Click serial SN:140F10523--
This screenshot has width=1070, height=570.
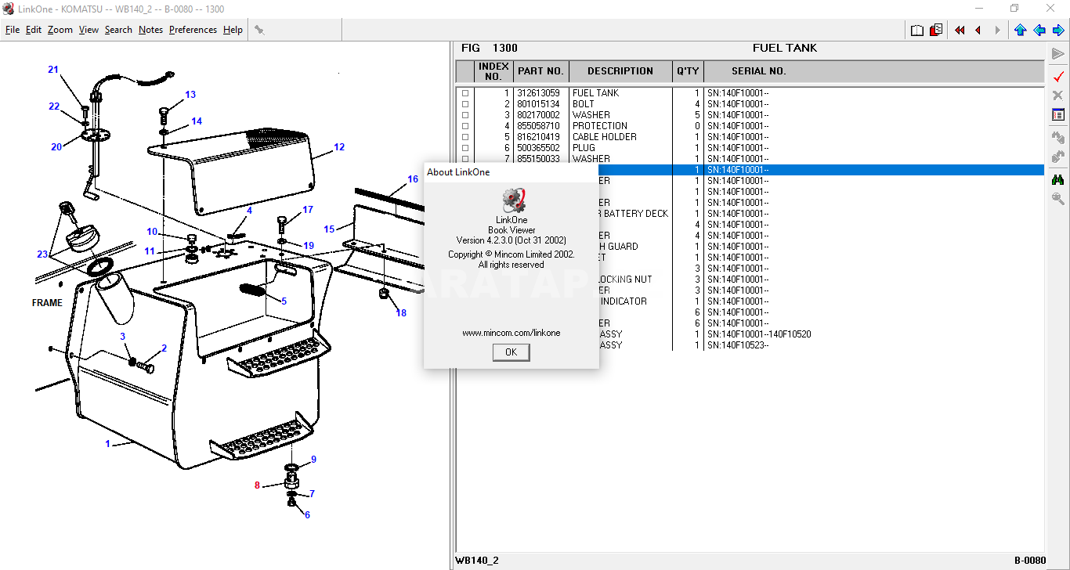738,345
